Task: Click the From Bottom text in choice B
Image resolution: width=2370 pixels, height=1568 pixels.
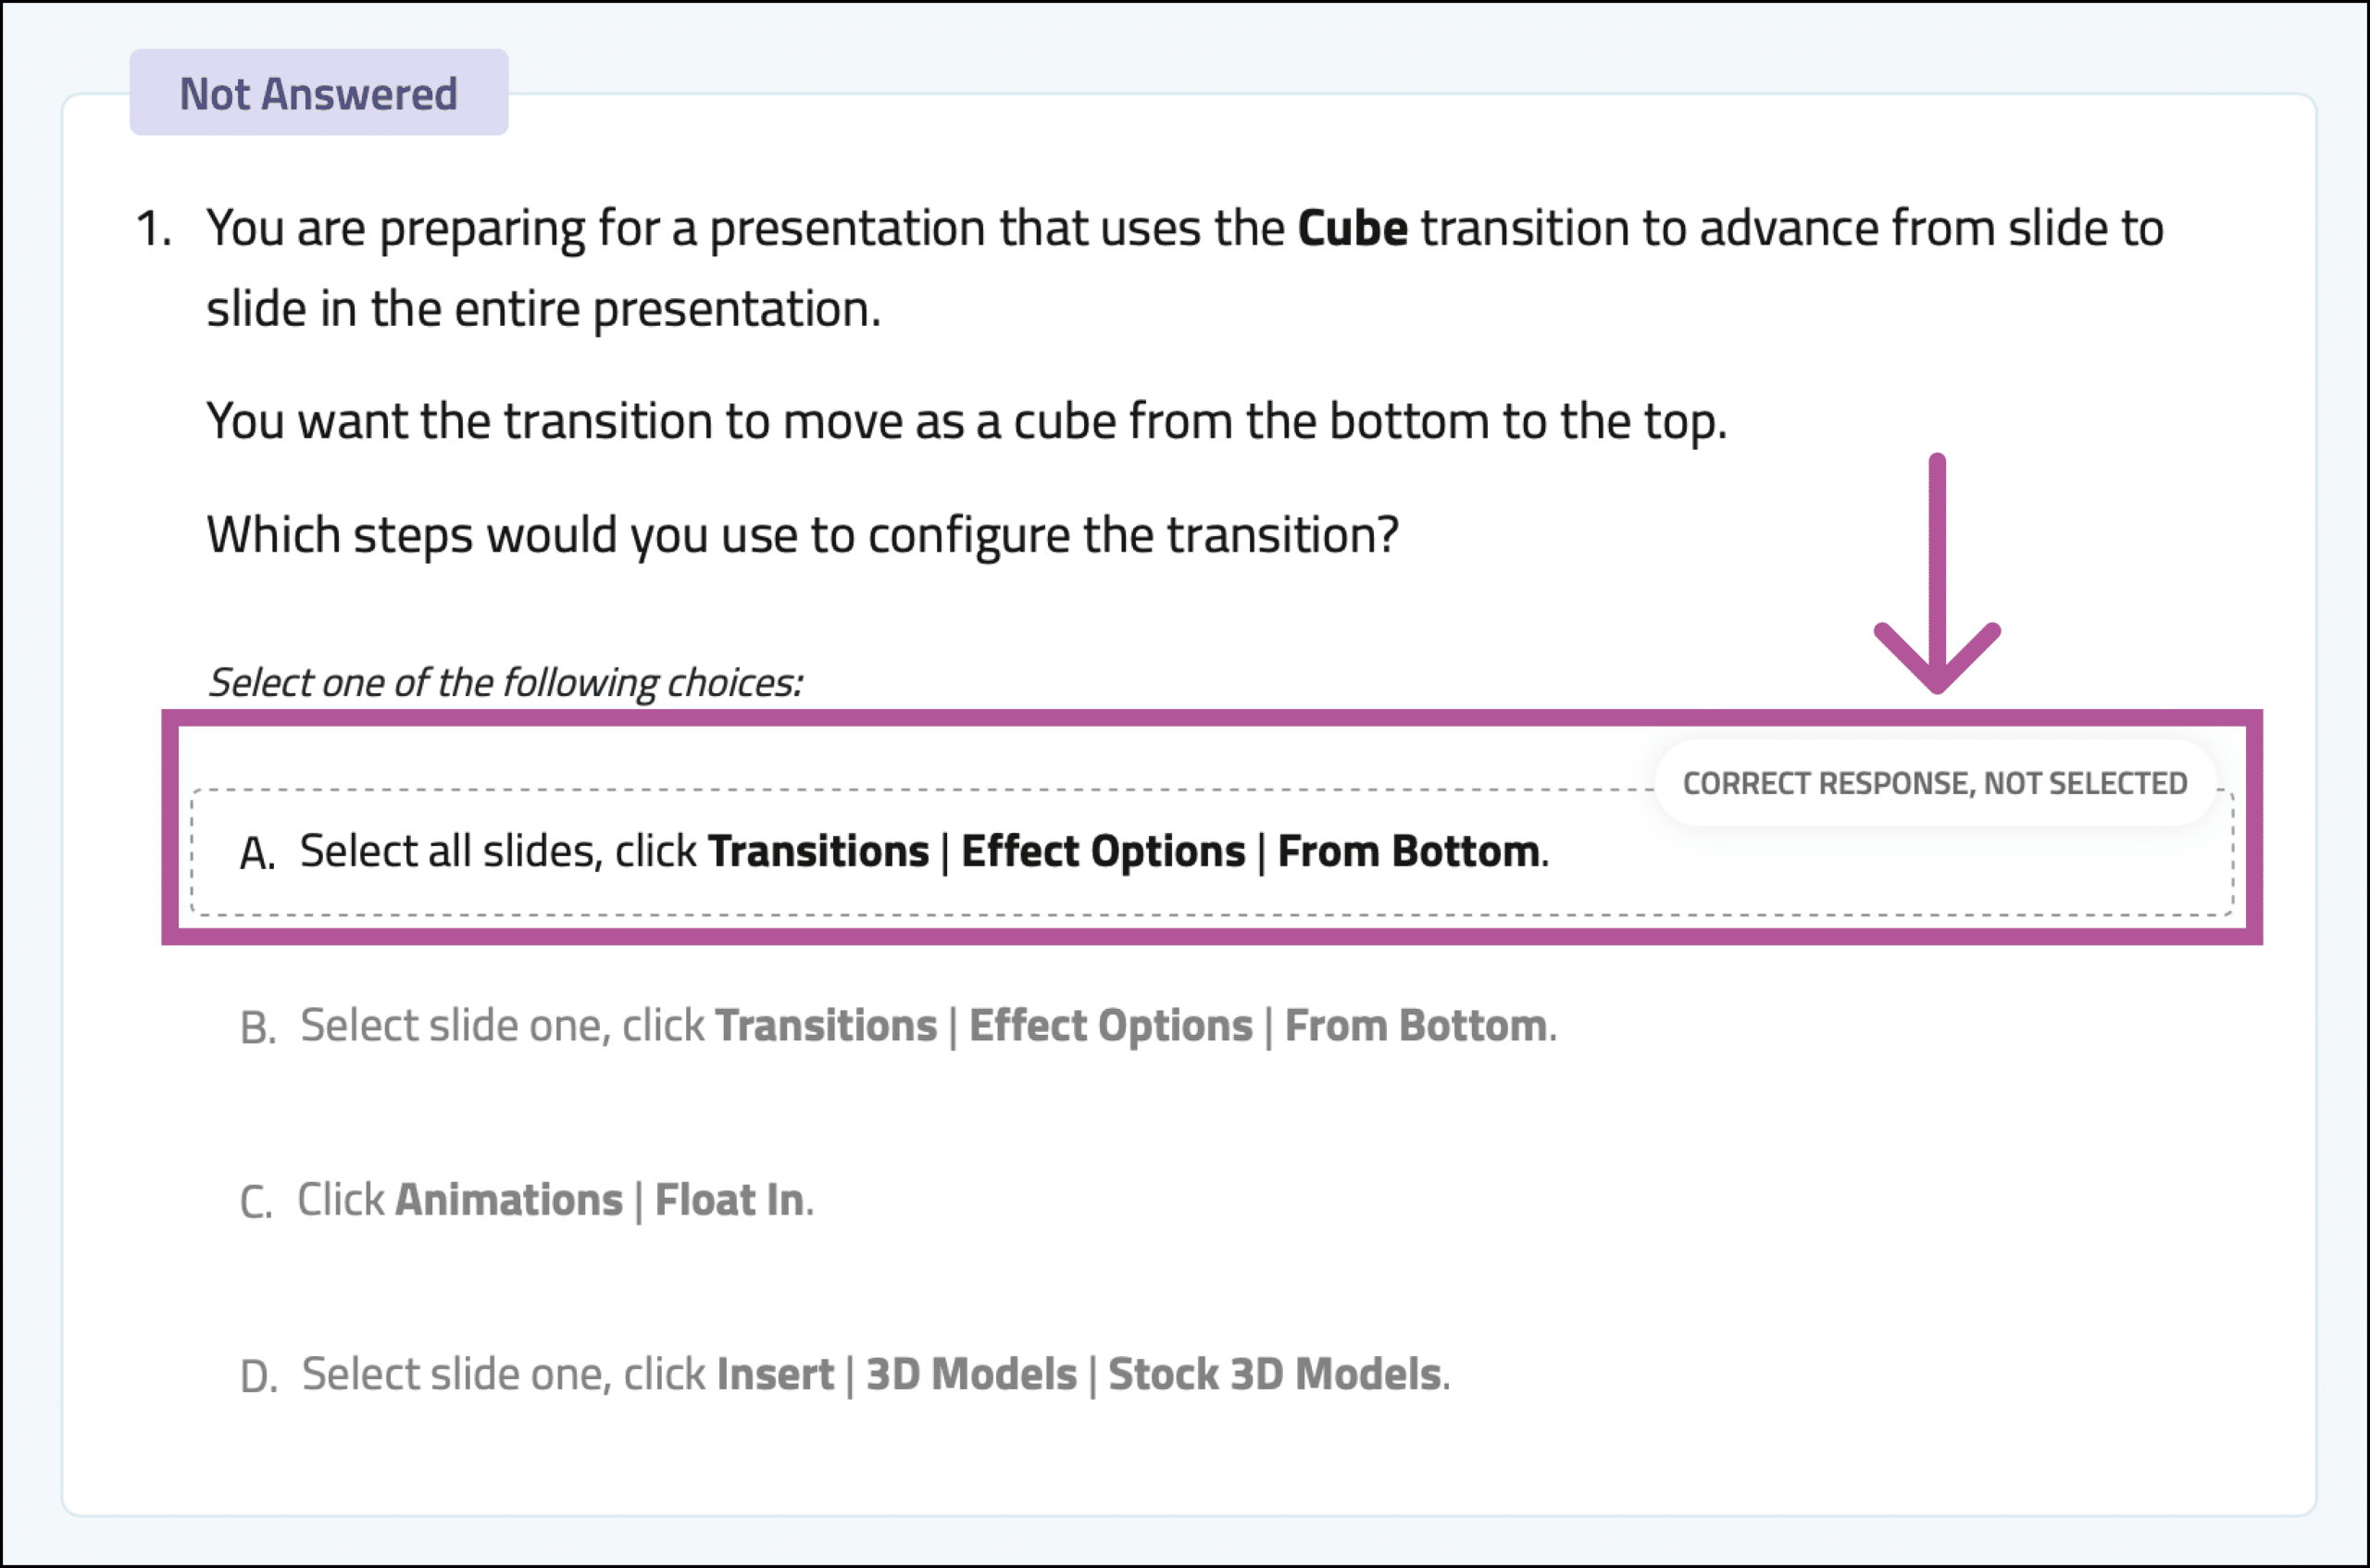Action: click(1415, 1026)
